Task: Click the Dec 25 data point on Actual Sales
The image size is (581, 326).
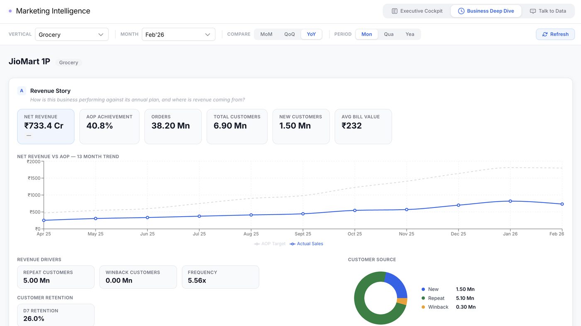Action: (459, 205)
